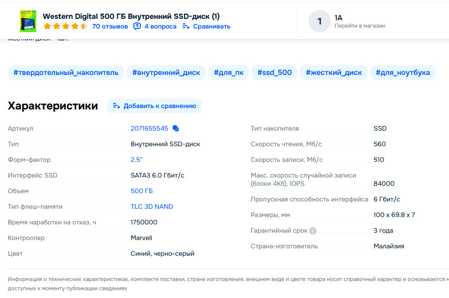Select the #внутренний_диск tag
The width and height of the screenshot is (449, 298).
click(x=166, y=73)
